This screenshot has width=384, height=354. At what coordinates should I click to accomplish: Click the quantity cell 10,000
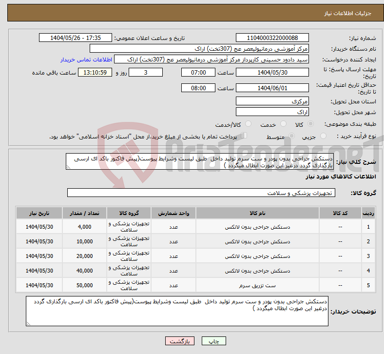[x=84, y=241]
